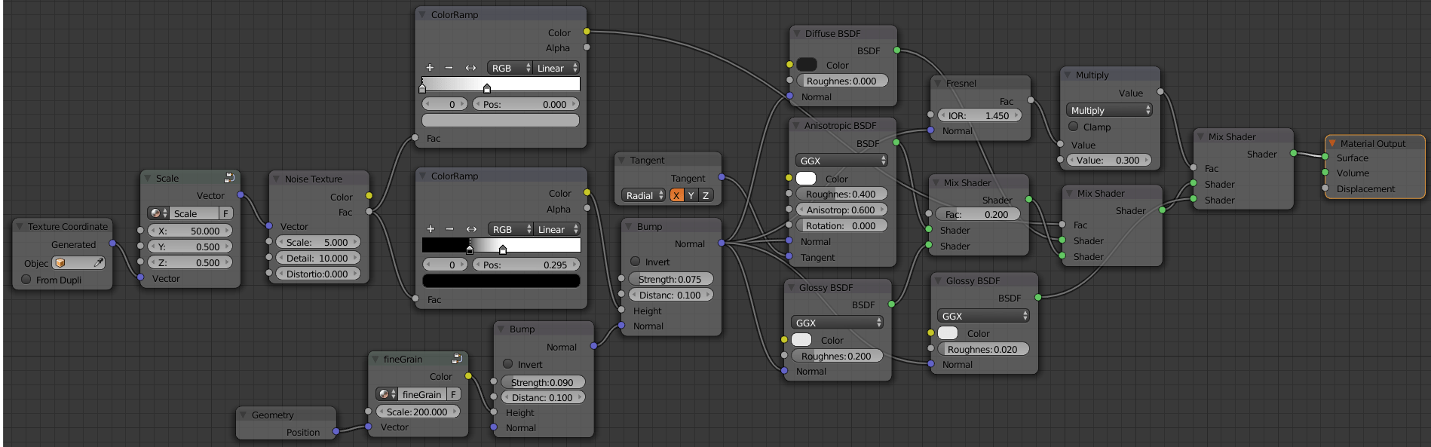Flip the top ColorRamp gradient
Viewport: 1431px width, 447px height.
coord(470,68)
